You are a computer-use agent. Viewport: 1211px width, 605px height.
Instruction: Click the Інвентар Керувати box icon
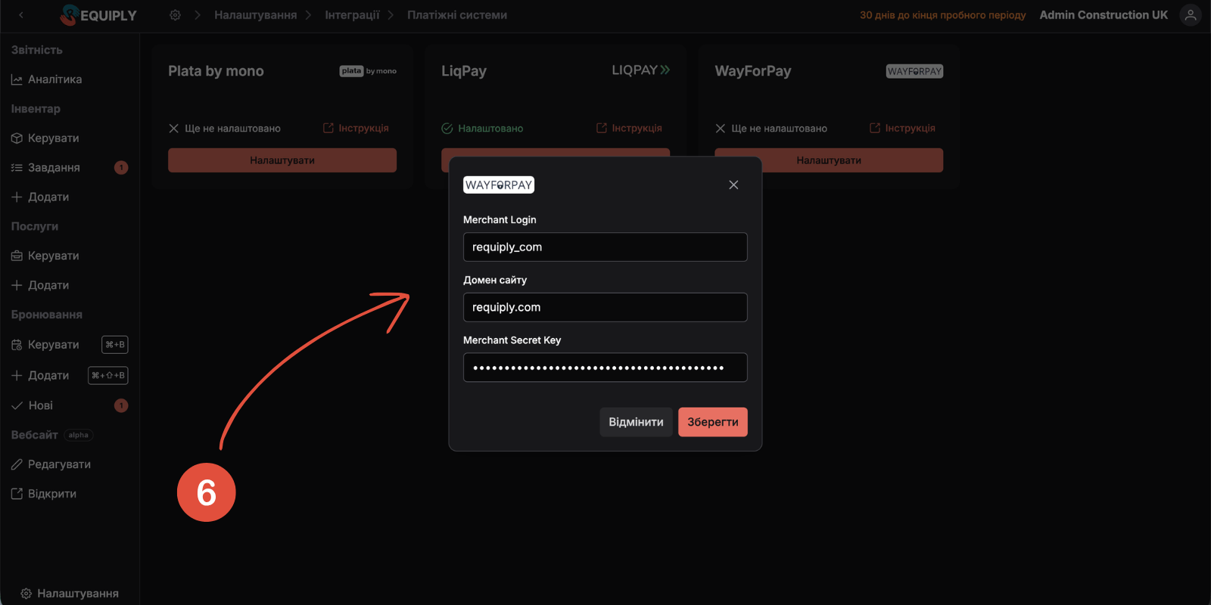click(x=17, y=138)
